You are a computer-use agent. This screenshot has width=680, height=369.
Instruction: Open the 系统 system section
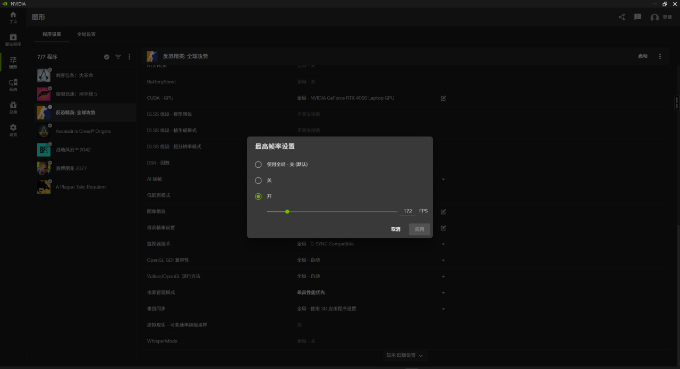(13, 85)
